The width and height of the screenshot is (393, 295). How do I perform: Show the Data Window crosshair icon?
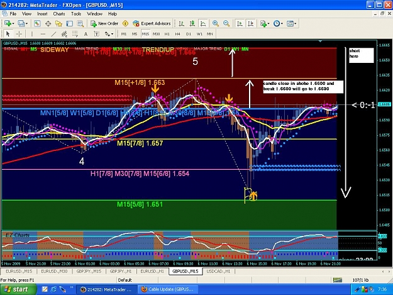tap(48, 23)
